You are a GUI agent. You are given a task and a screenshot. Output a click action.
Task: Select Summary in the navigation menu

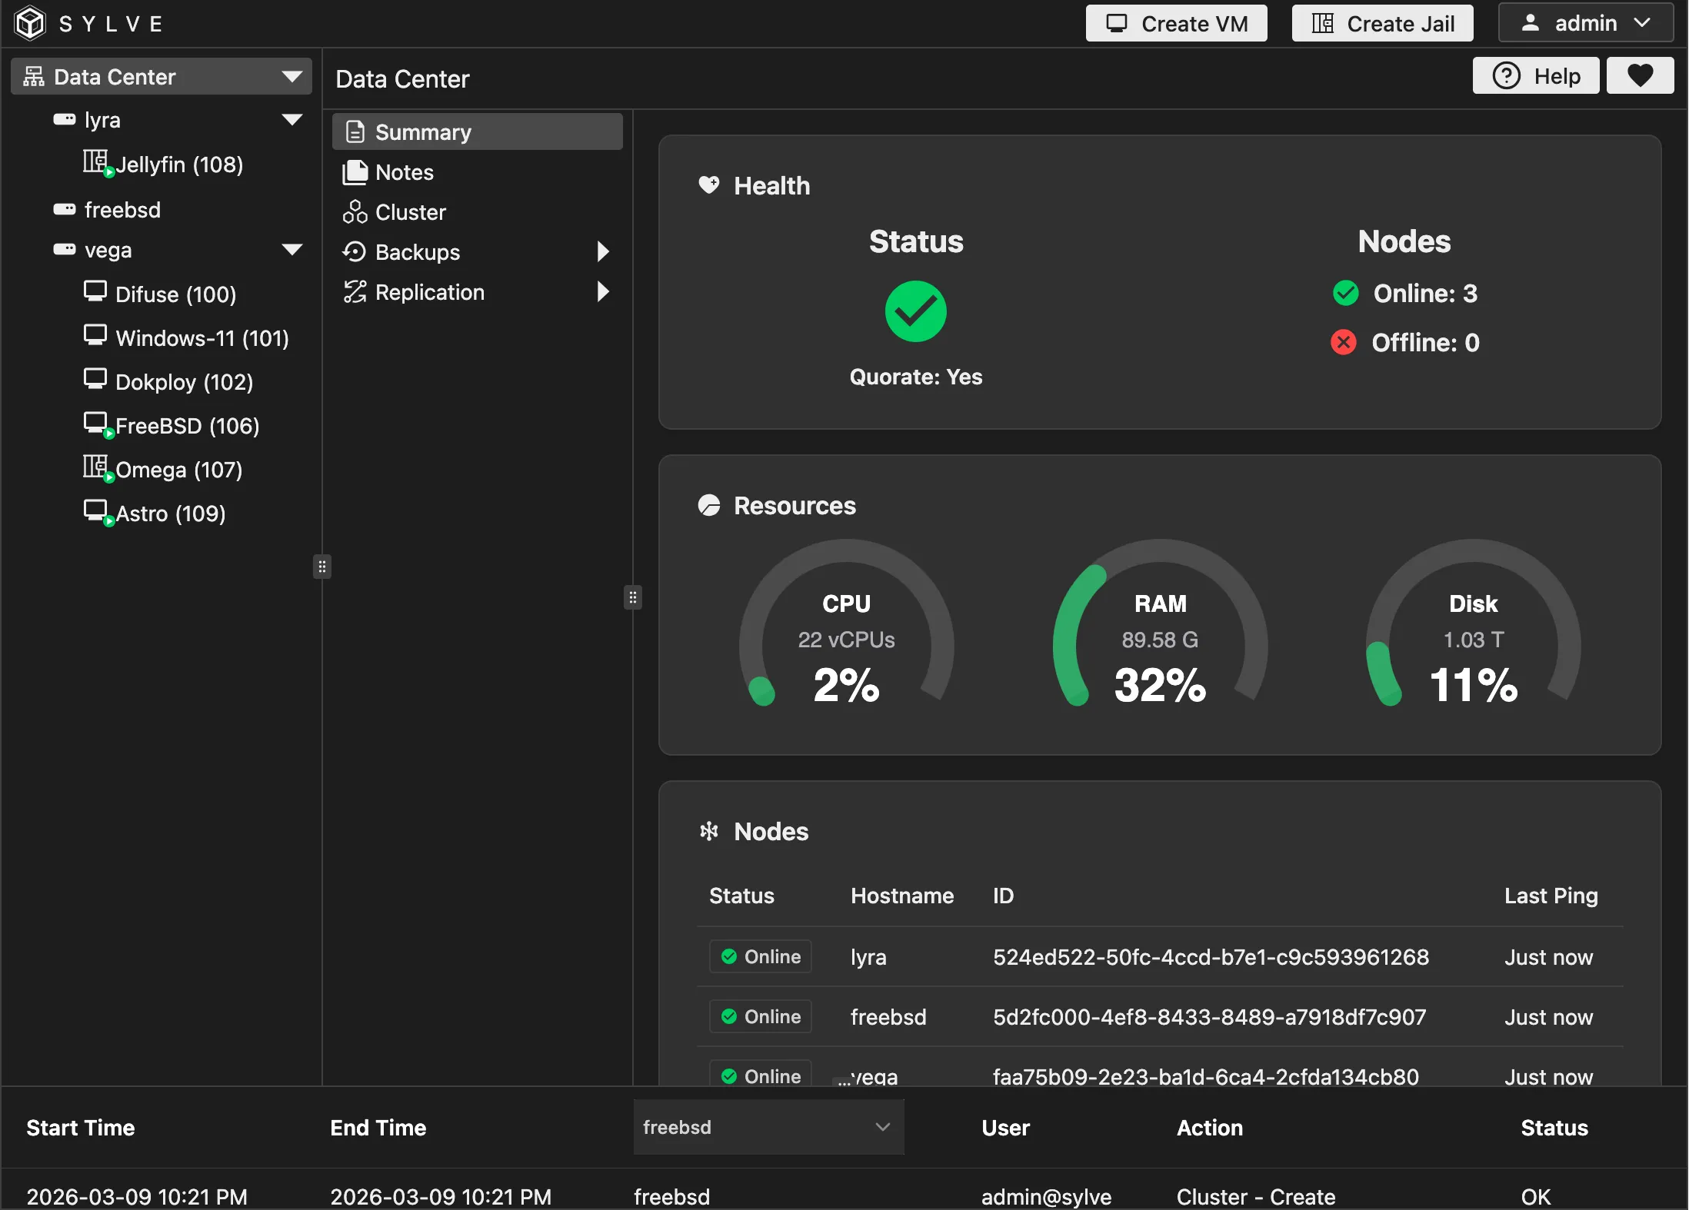click(423, 131)
